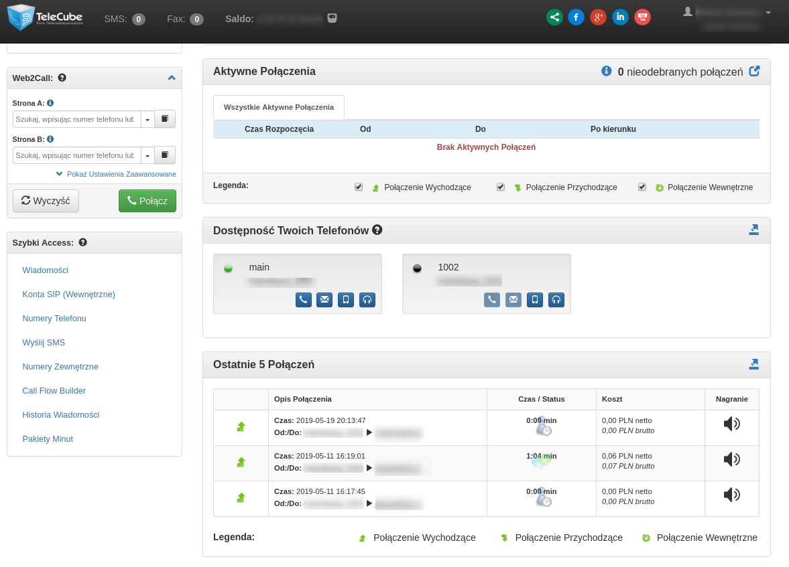Toggle Połączenie Wychodzące checkbox

click(x=359, y=187)
